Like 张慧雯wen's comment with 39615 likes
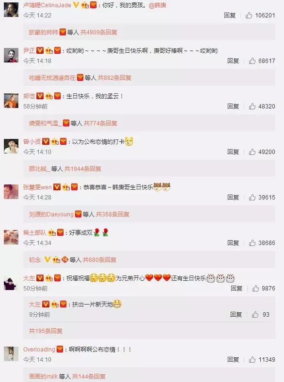This screenshot has width=284, height=382. (252, 198)
